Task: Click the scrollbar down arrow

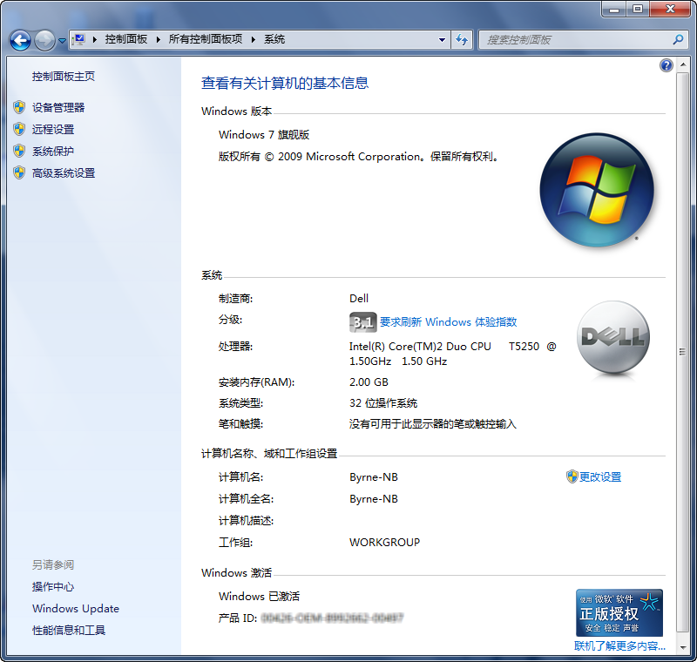Action: point(683,648)
